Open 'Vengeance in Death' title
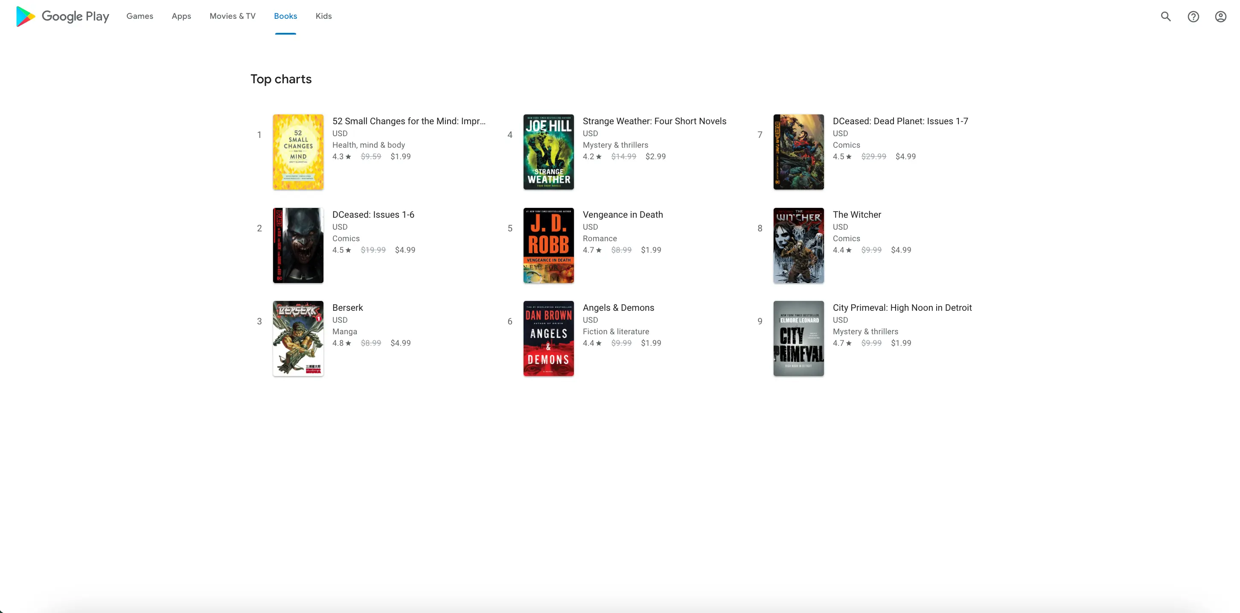 pyautogui.click(x=623, y=214)
